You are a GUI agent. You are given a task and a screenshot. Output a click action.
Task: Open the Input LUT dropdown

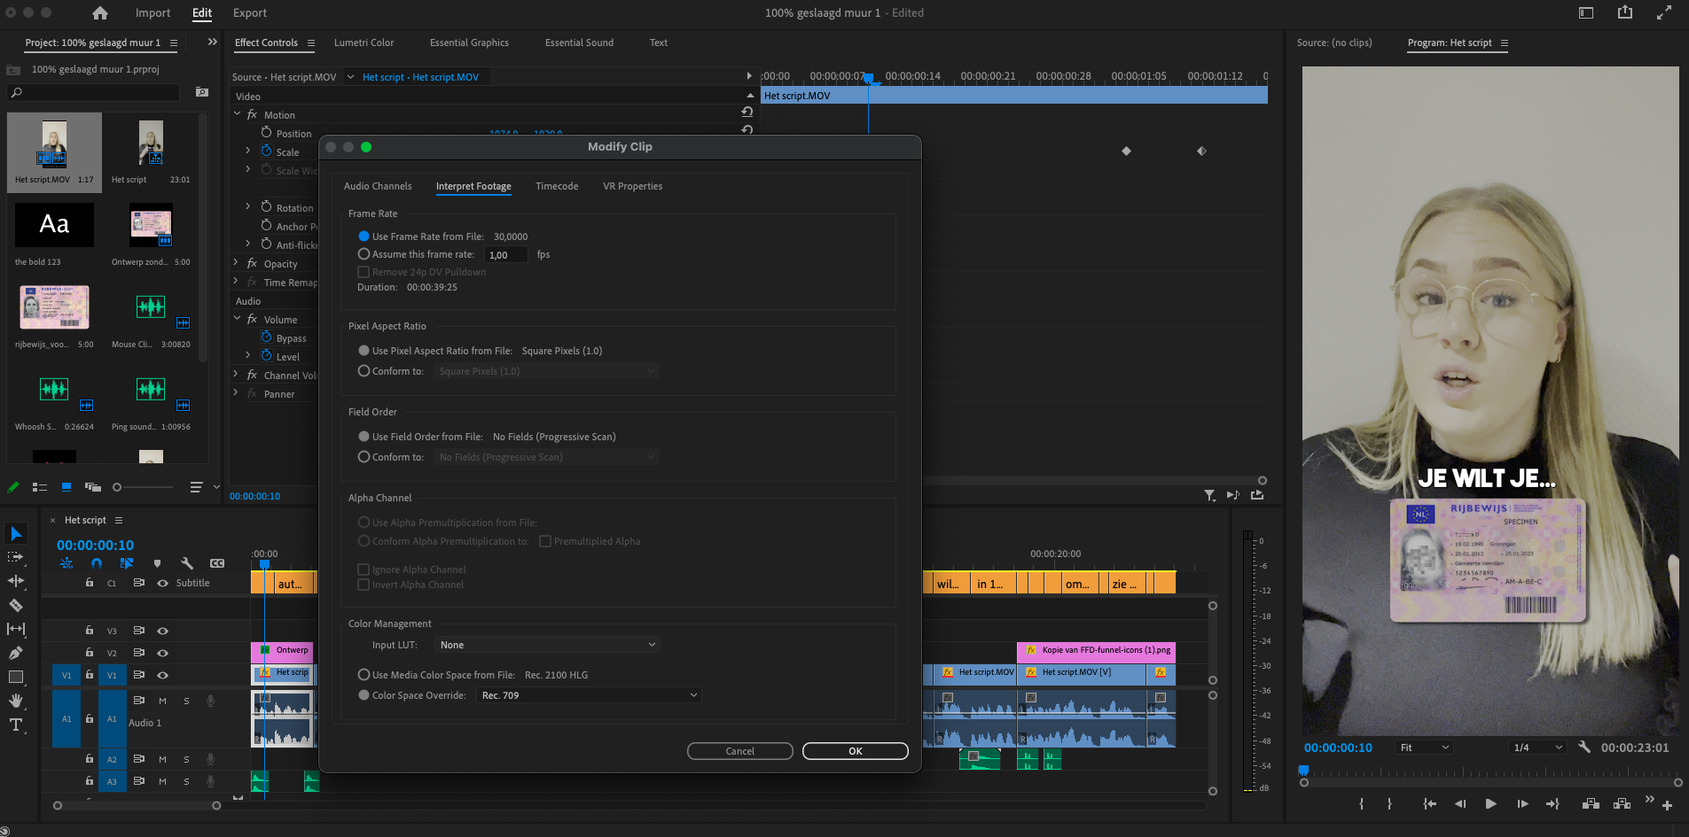(546, 644)
